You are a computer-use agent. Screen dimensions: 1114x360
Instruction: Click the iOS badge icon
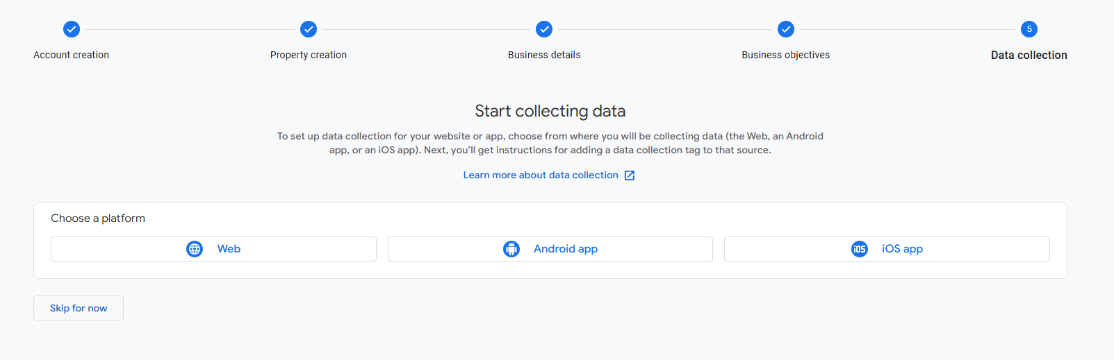tap(860, 249)
